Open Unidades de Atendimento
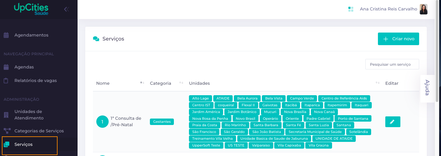 (x=29, y=115)
